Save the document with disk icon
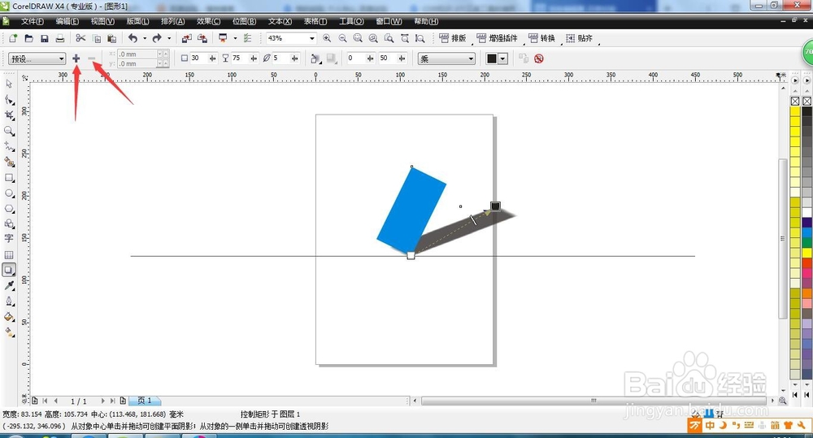The image size is (813, 438). click(x=45, y=38)
